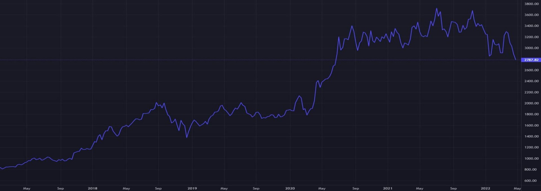Click the 1600.00 price axis label
This screenshot has height=191, width=541.
coord(531,125)
